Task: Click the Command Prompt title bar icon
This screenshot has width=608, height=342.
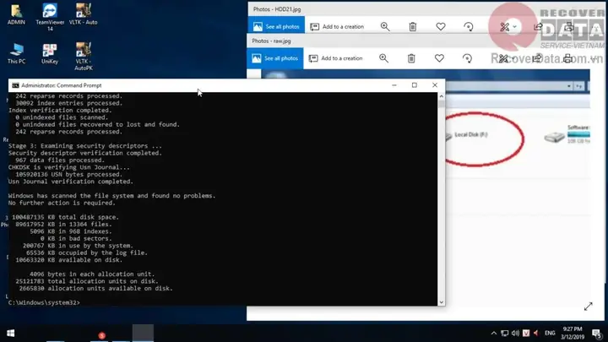Action: 14,85
